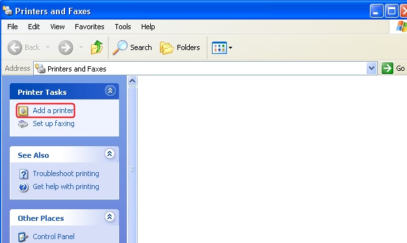Click the sidebar scrollbar up arrow
Screen dimensions: 407x243
click(132, 81)
